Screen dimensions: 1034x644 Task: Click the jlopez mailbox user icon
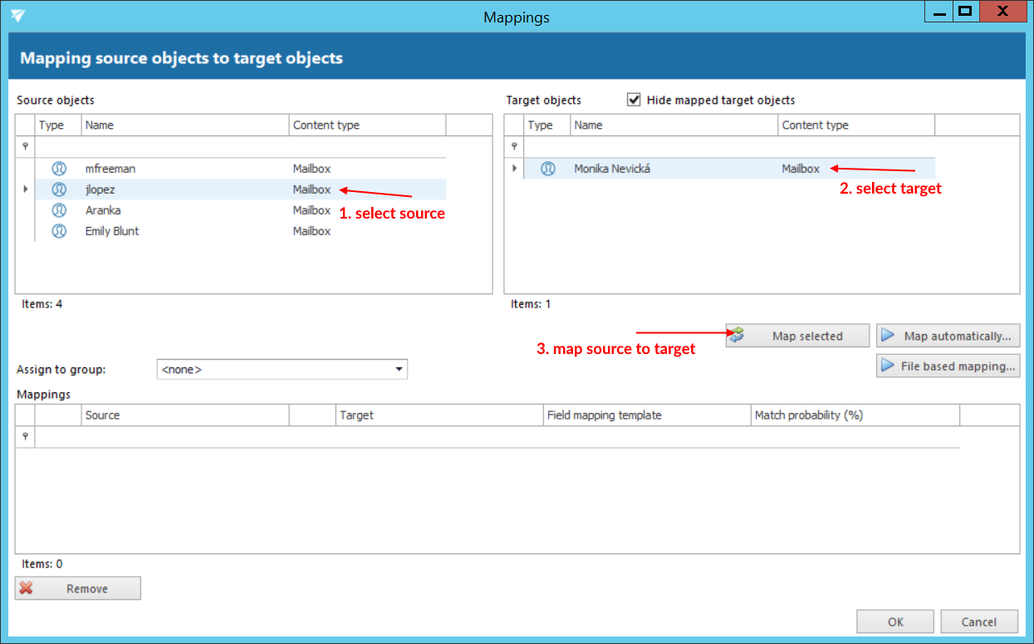click(59, 189)
